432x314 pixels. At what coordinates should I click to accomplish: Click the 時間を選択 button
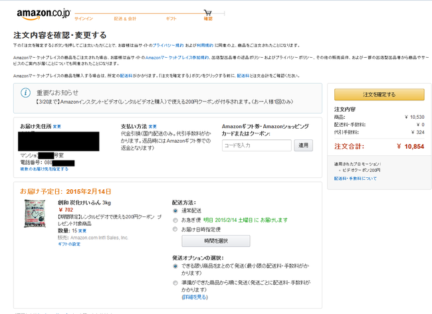(216, 241)
